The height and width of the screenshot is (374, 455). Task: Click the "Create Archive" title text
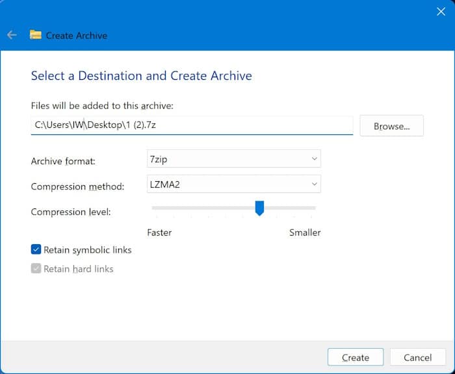click(x=77, y=35)
